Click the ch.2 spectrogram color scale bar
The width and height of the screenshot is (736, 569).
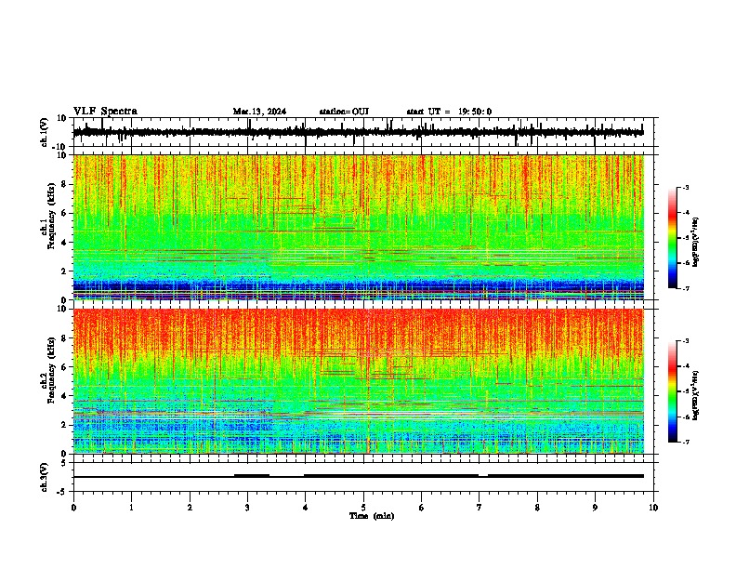(x=672, y=391)
